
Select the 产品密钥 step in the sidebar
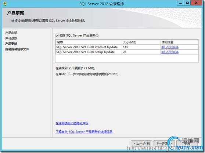click(11, 33)
